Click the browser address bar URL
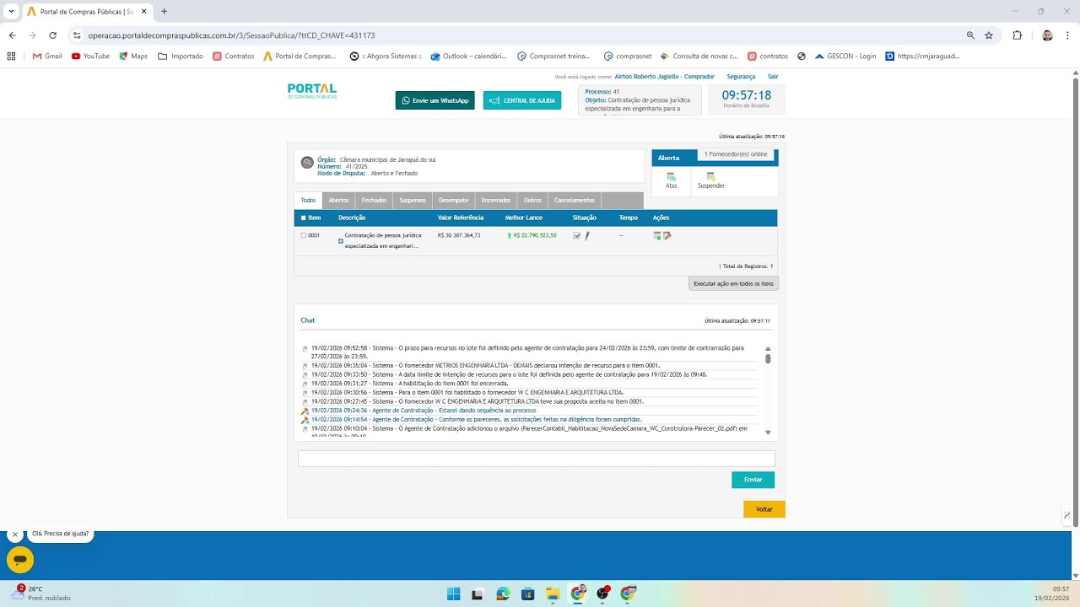 coord(231,35)
